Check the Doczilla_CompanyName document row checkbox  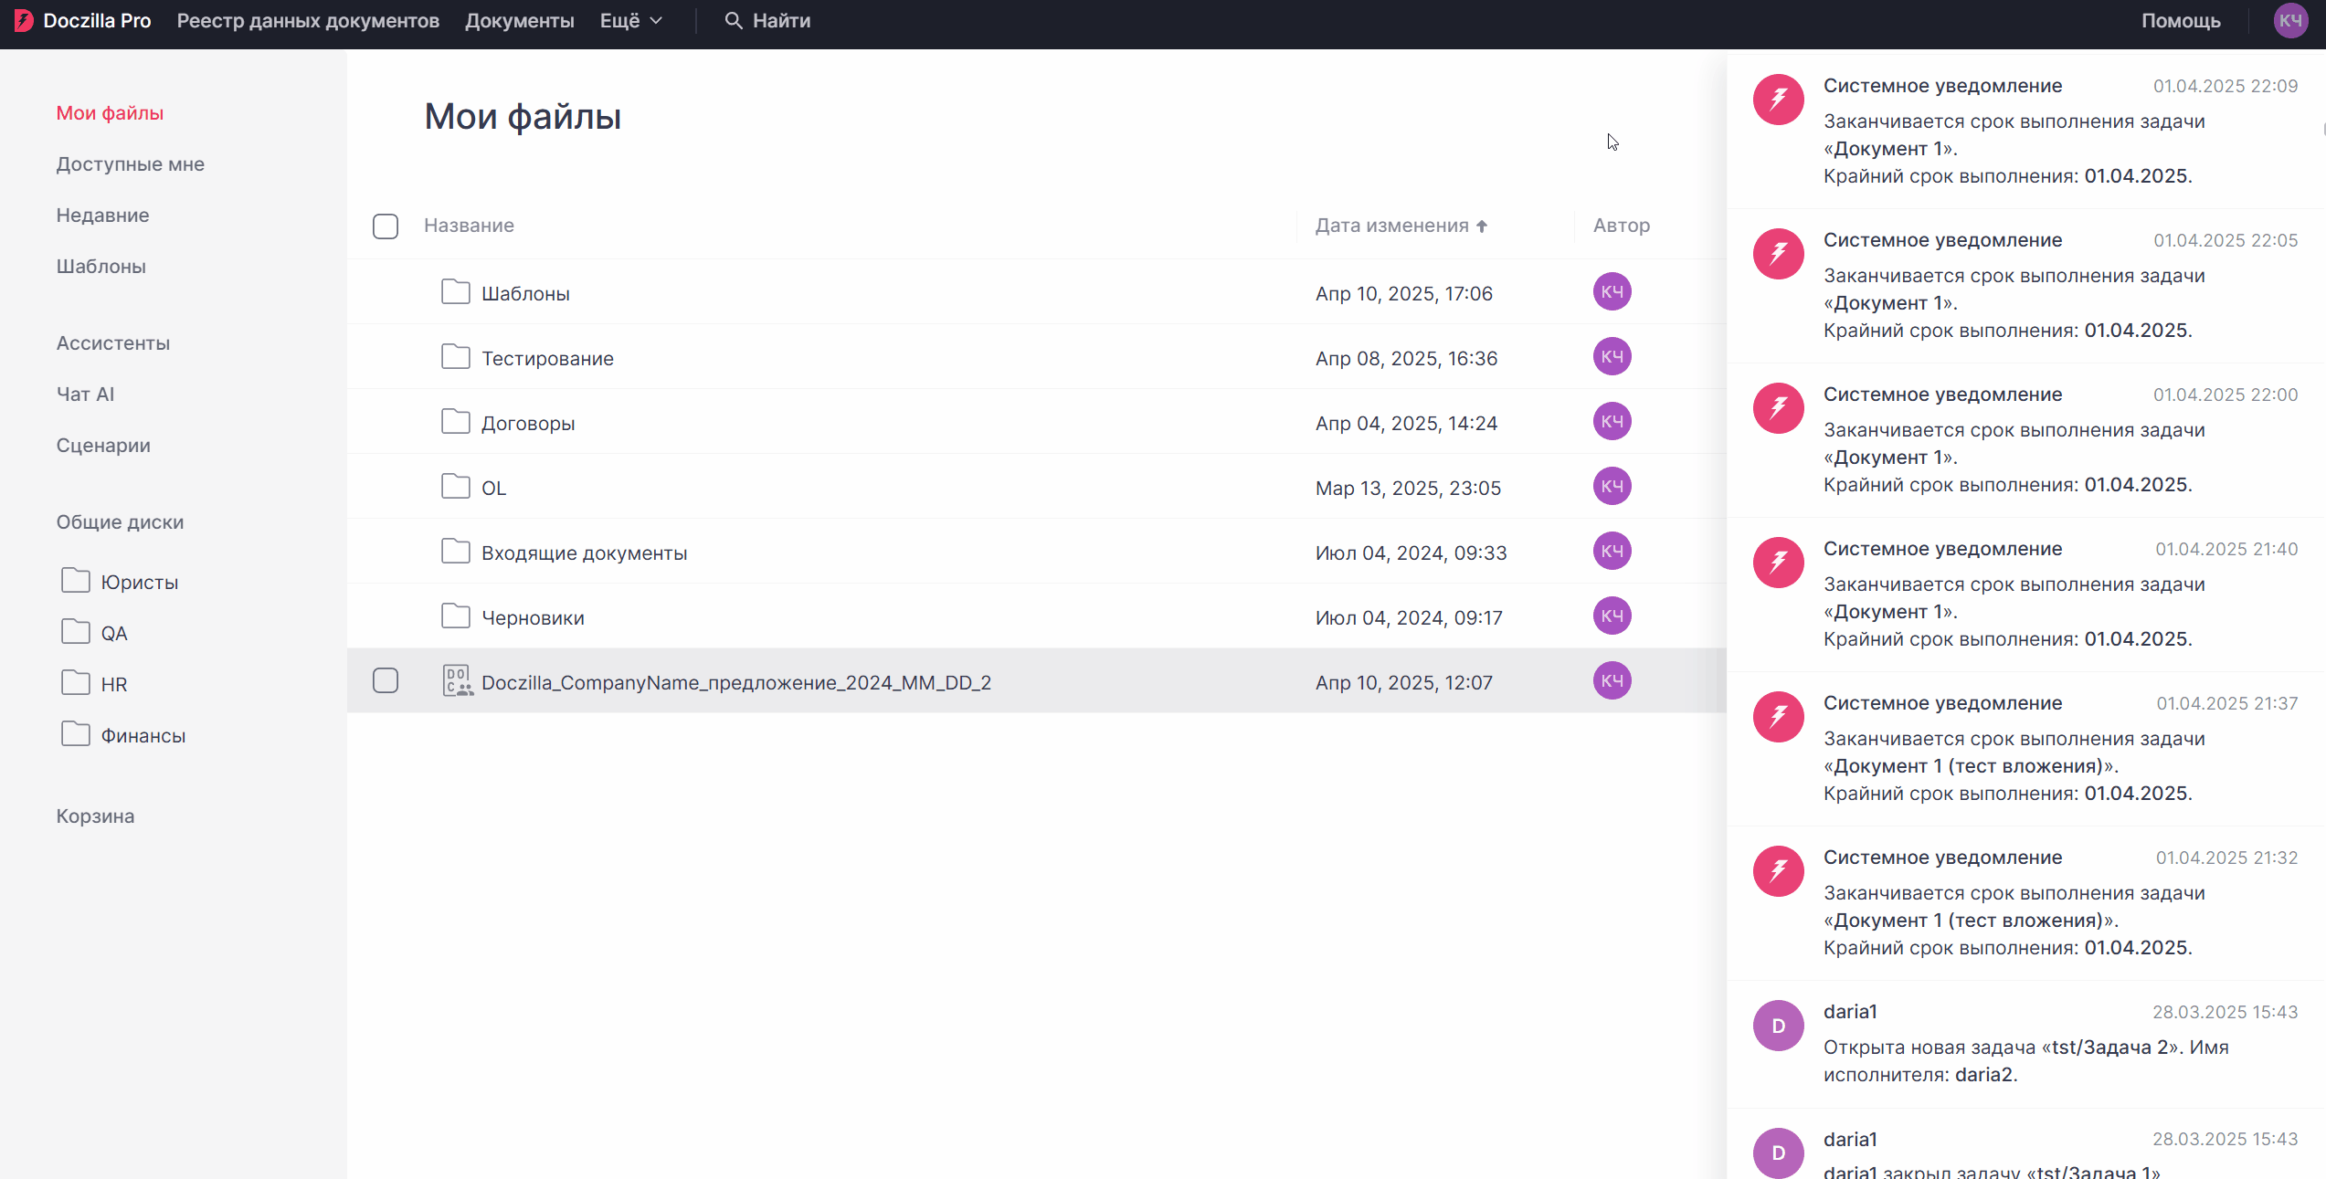point(386,681)
